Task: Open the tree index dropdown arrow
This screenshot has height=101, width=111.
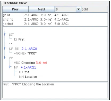Action: 79,9
